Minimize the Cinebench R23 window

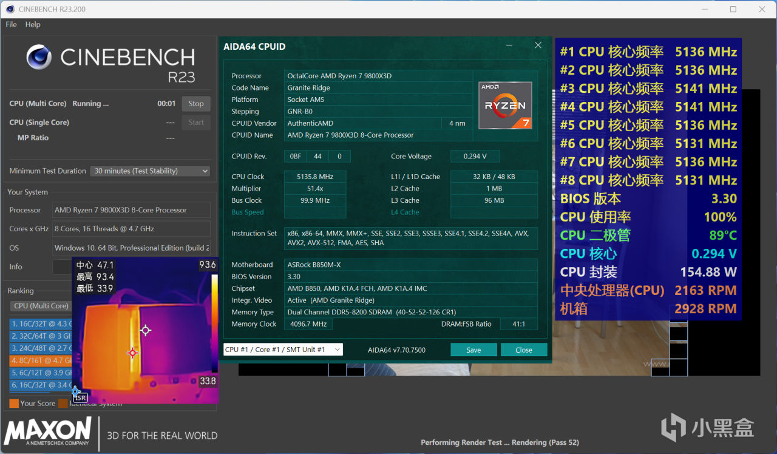(x=705, y=9)
